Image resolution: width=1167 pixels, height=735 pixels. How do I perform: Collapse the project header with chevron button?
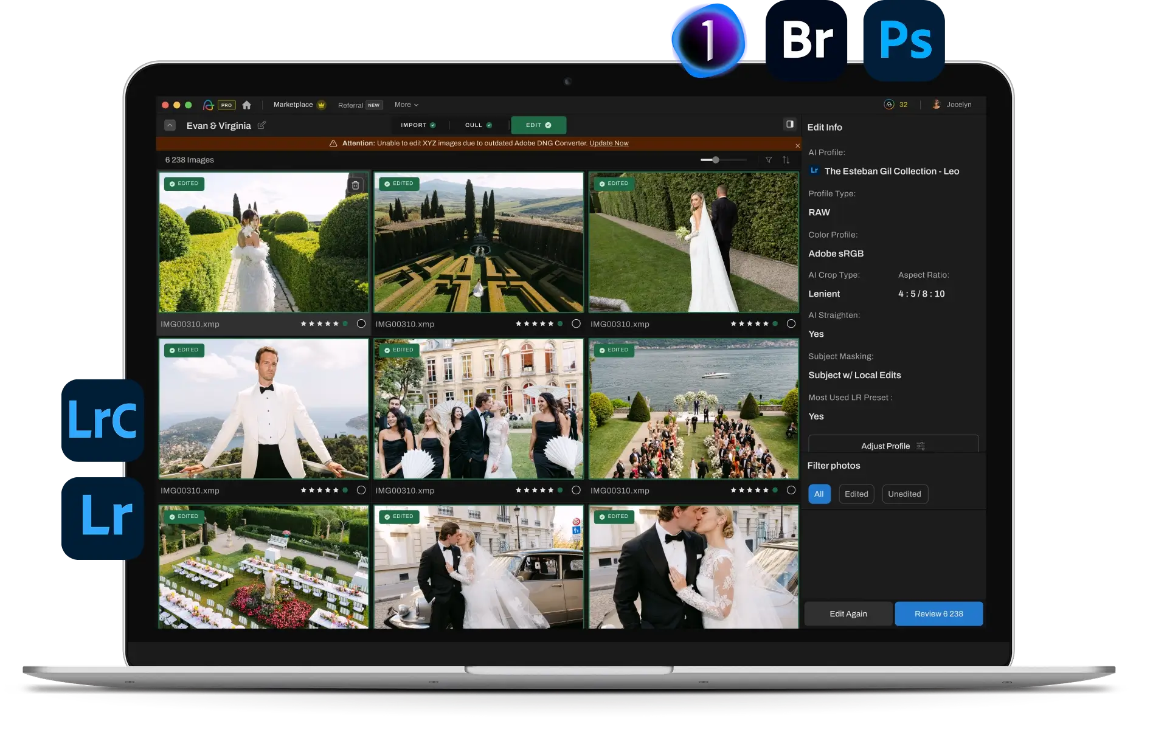click(x=170, y=125)
